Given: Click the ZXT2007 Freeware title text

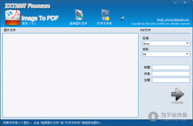Looking at the screenshot, I should 27,6.
